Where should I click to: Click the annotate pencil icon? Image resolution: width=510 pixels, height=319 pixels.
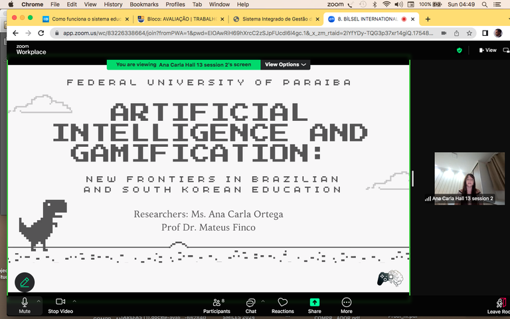point(25,282)
